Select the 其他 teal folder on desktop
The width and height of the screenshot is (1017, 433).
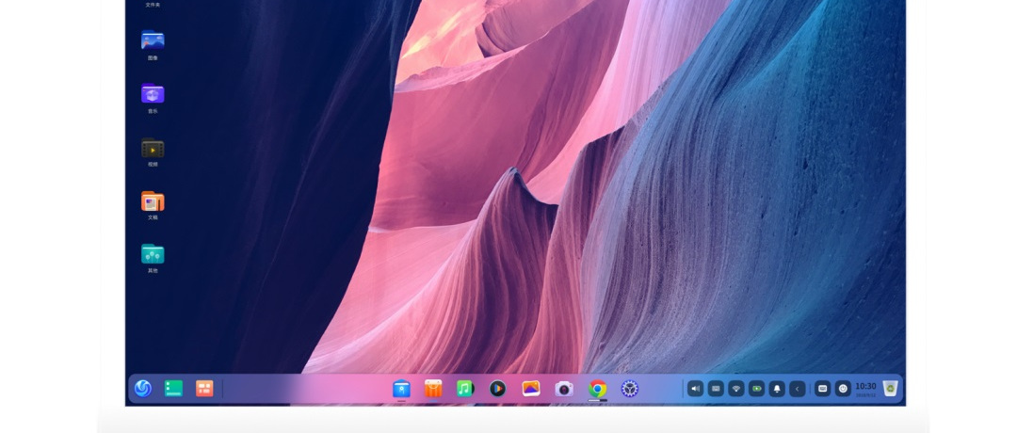tap(153, 258)
